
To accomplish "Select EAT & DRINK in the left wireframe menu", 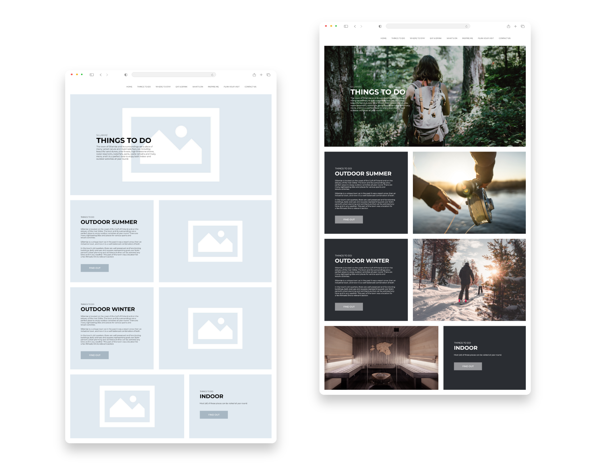I will (181, 87).
